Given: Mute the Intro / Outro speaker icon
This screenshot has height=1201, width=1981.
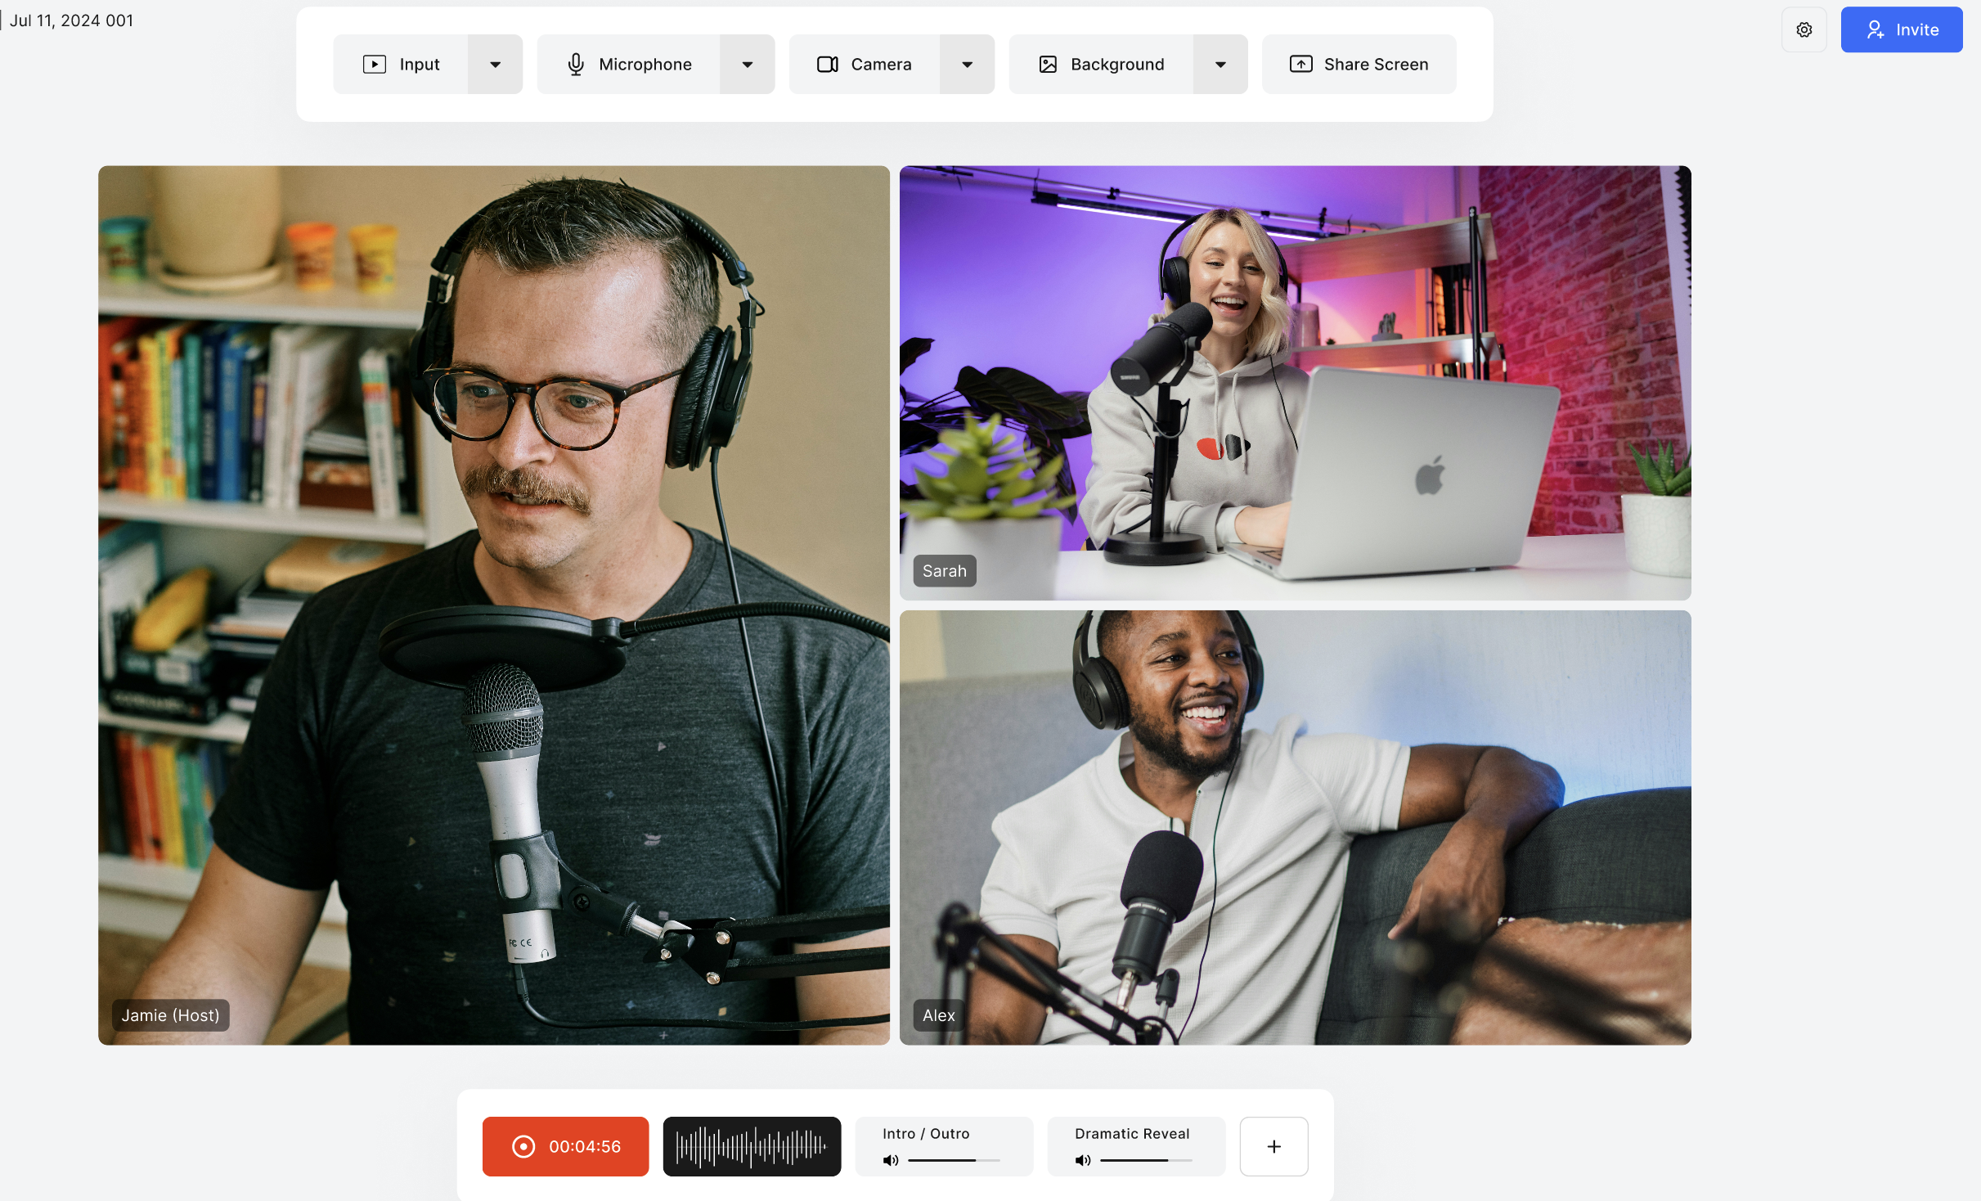Looking at the screenshot, I should (x=891, y=1160).
